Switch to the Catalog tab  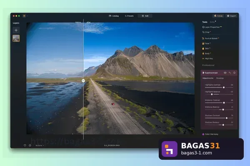point(114,16)
